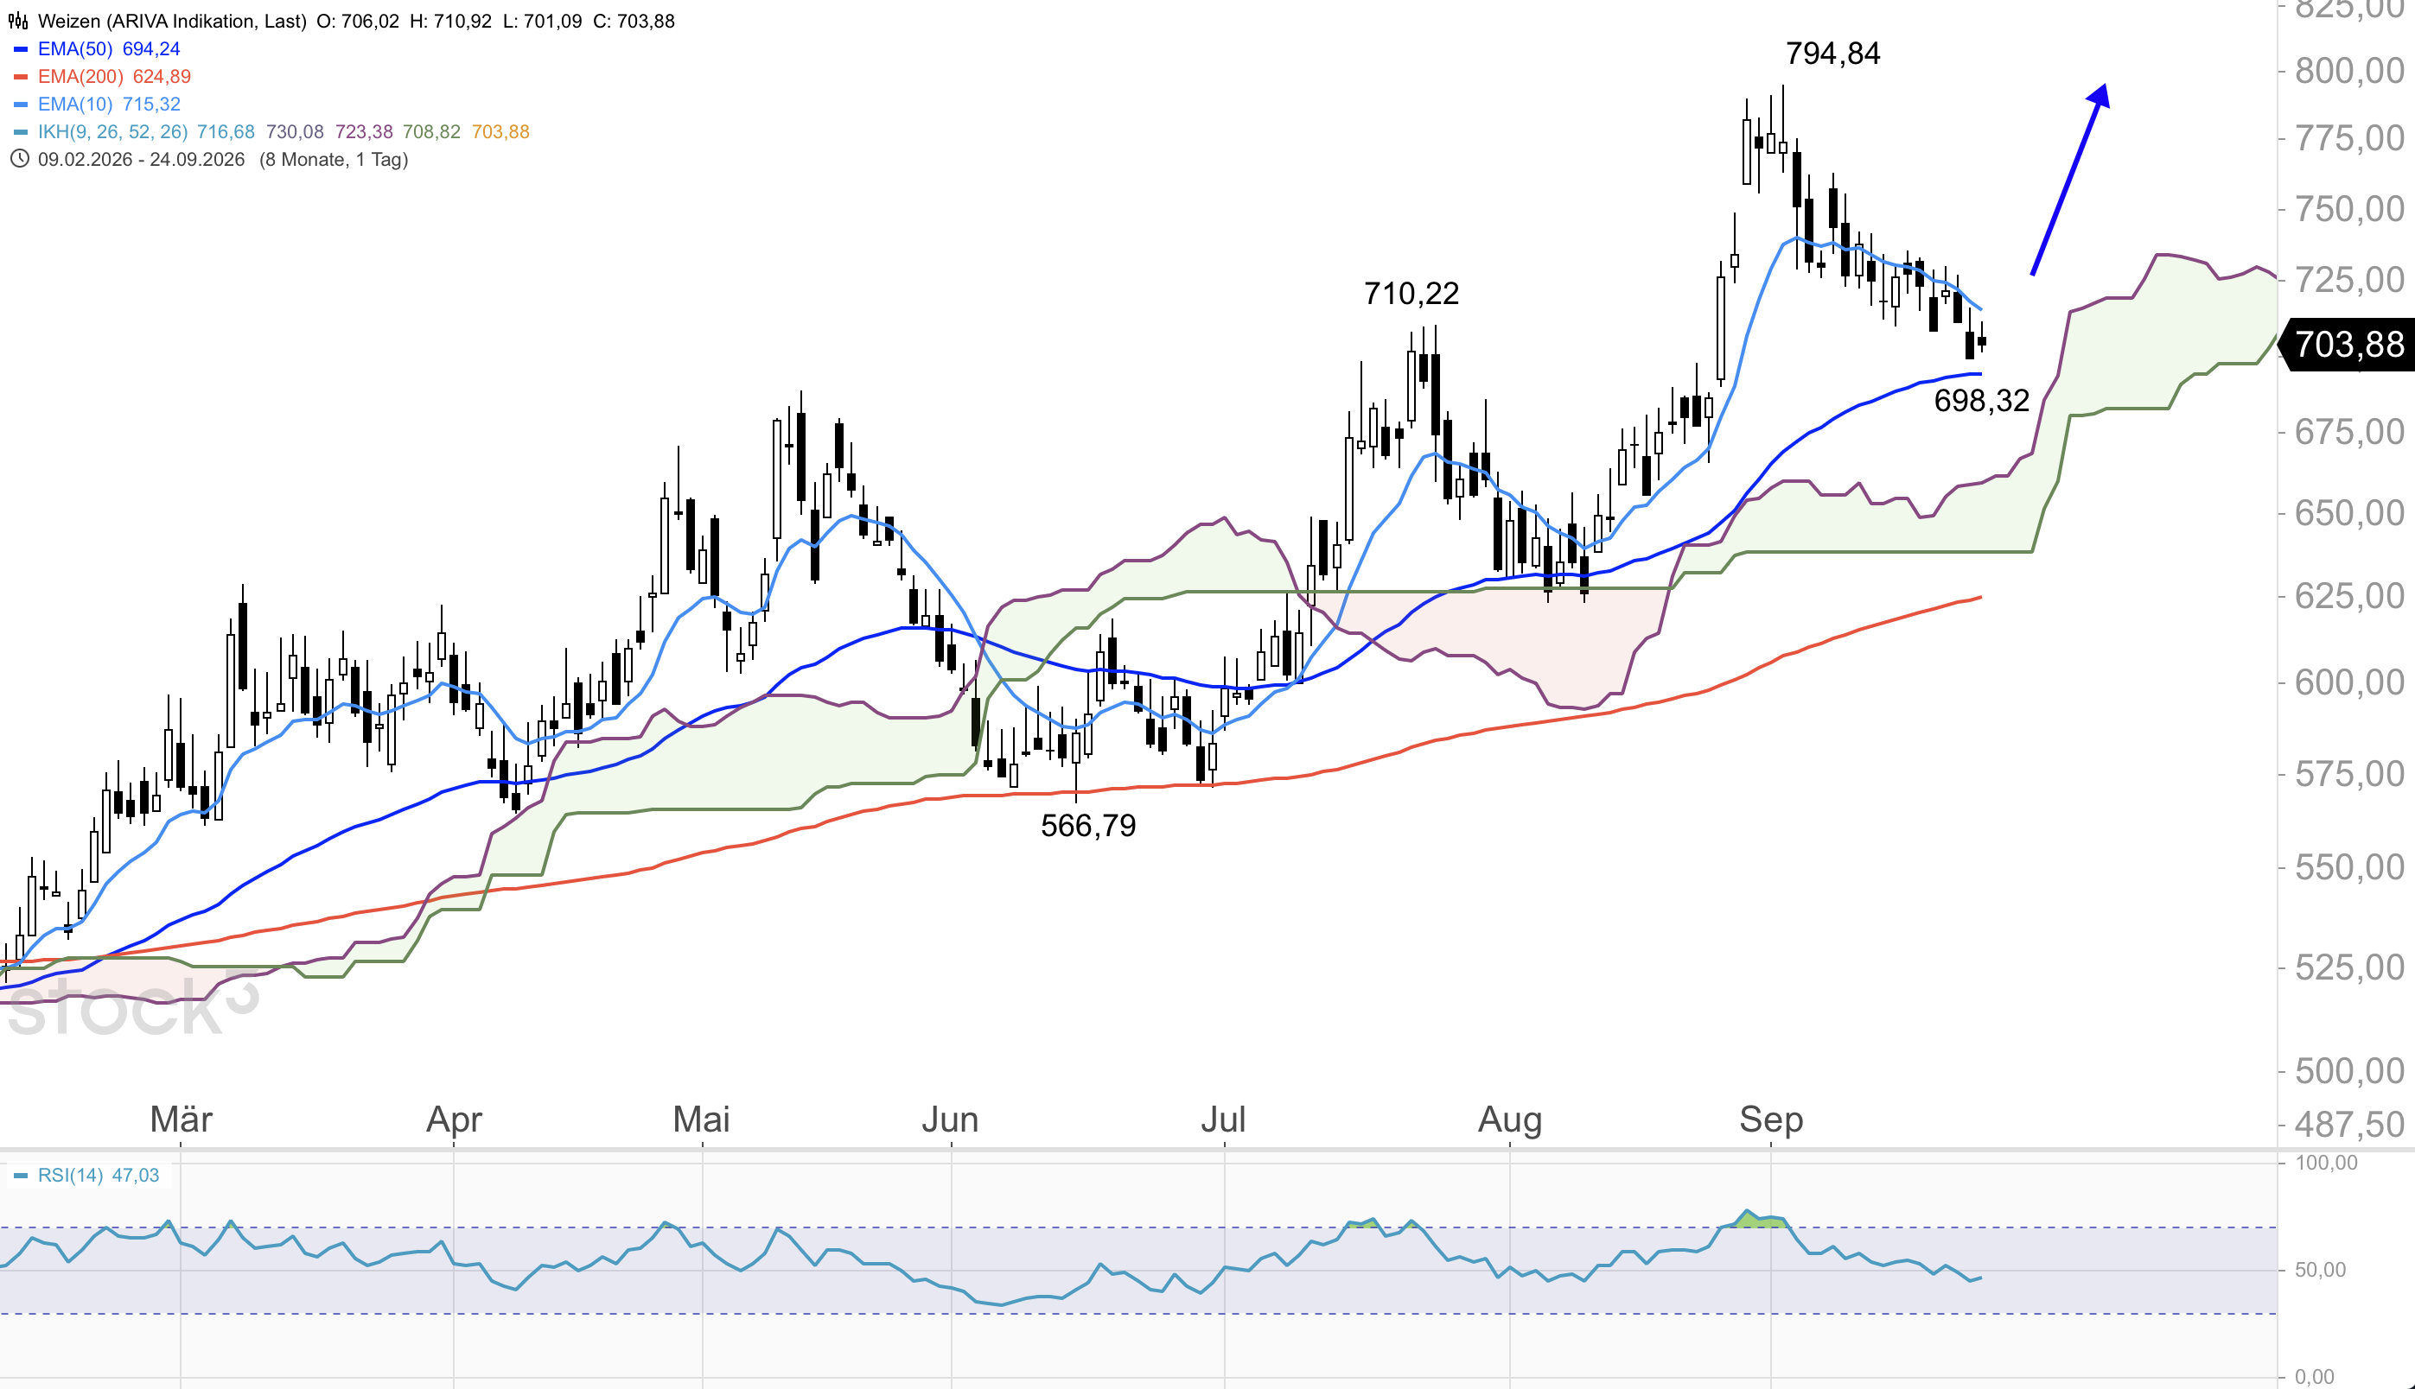Select the EMA(200) 624,89 legend label
The height and width of the screenshot is (1389, 2415).
click(115, 76)
